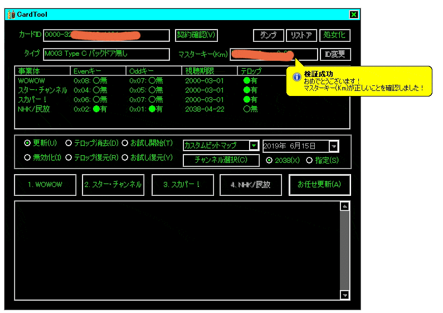Click the 1. WOWOW button
The height and width of the screenshot is (313, 443).
pyautogui.click(x=45, y=185)
